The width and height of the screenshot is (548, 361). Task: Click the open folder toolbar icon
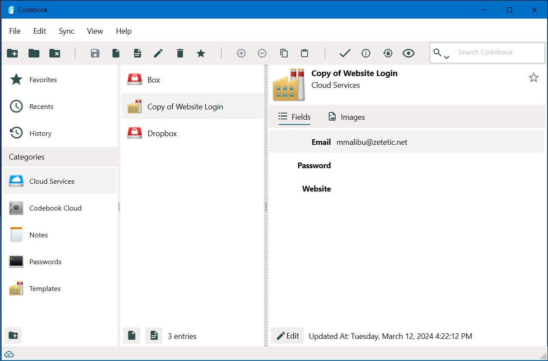pyautogui.click(x=34, y=53)
